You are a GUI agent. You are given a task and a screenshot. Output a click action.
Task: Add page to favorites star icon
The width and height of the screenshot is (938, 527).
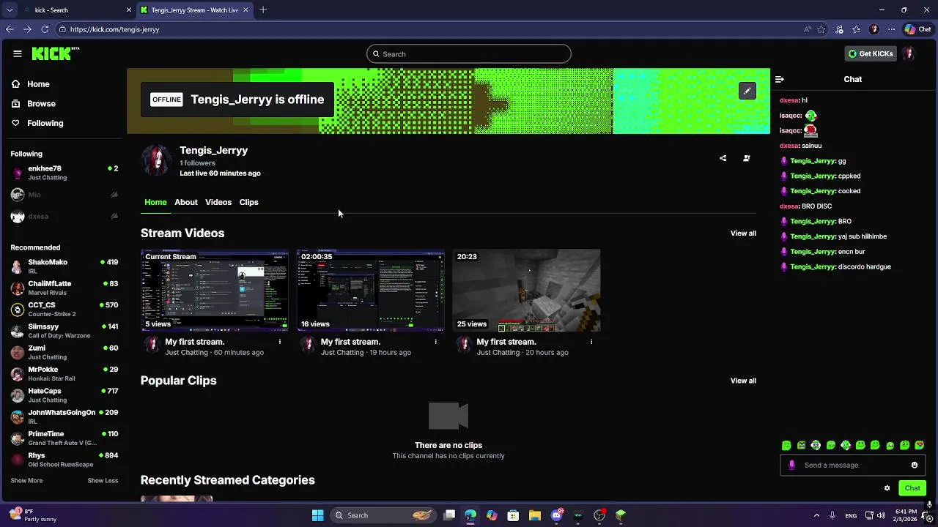pos(821,29)
